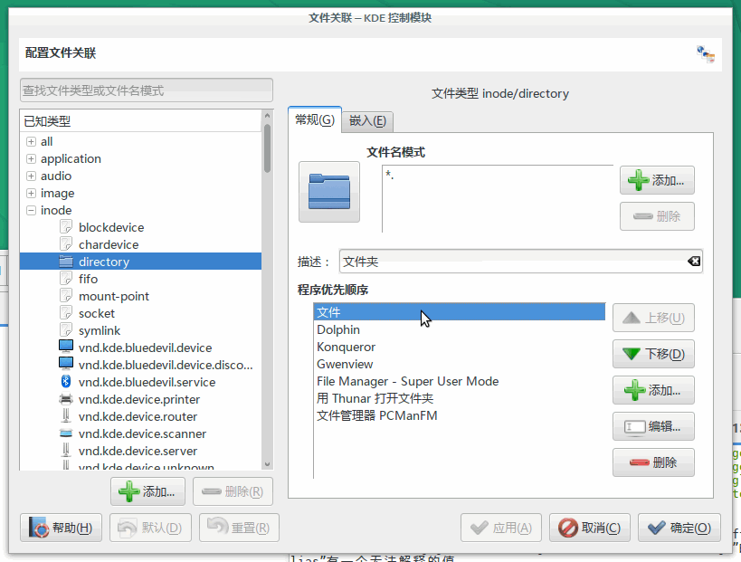Click the 上移(U) move up button
Image resolution: width=741 pixels, height=562 pixels.
pos(653,318)
